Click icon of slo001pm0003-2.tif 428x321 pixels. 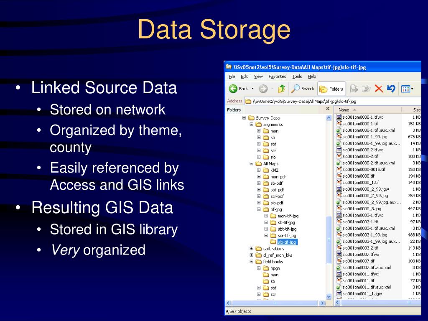point(339,248)
